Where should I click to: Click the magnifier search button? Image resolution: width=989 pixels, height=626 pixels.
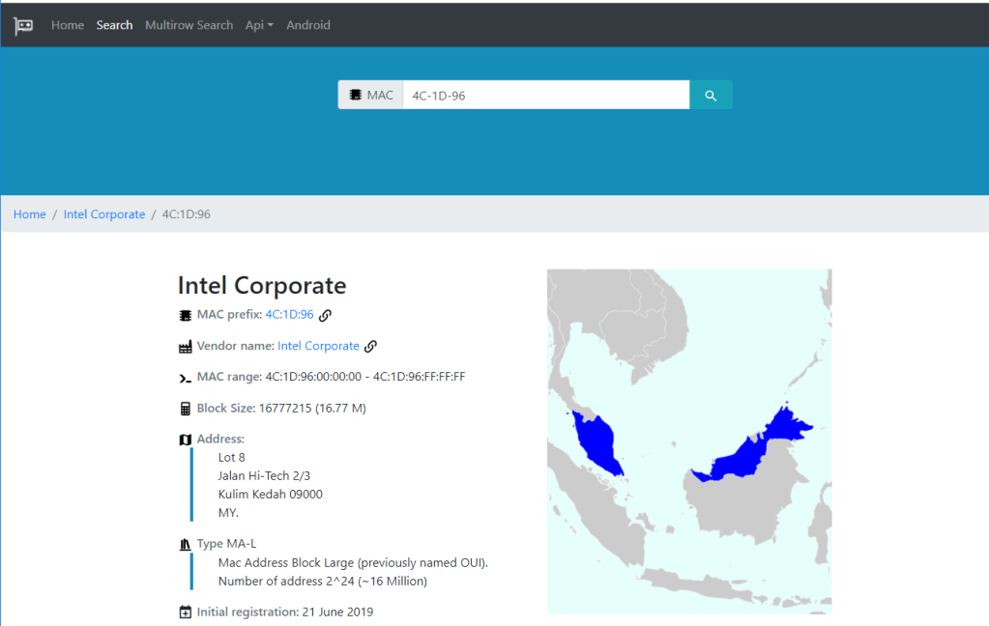click(x=711, y=96)
